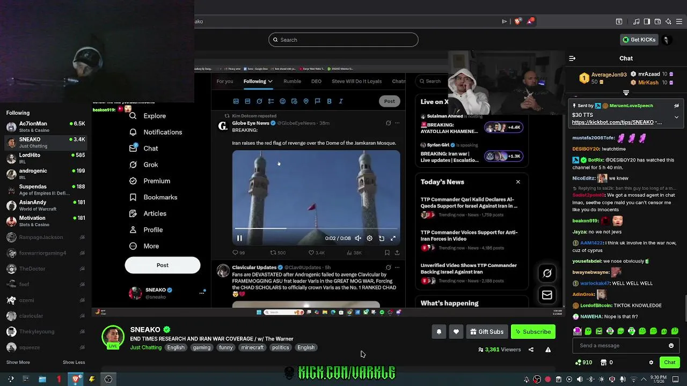Open Steve Will Do It Loyals tab
The height and width of the screenshot is (386, 687).
[x=356, y=81]
